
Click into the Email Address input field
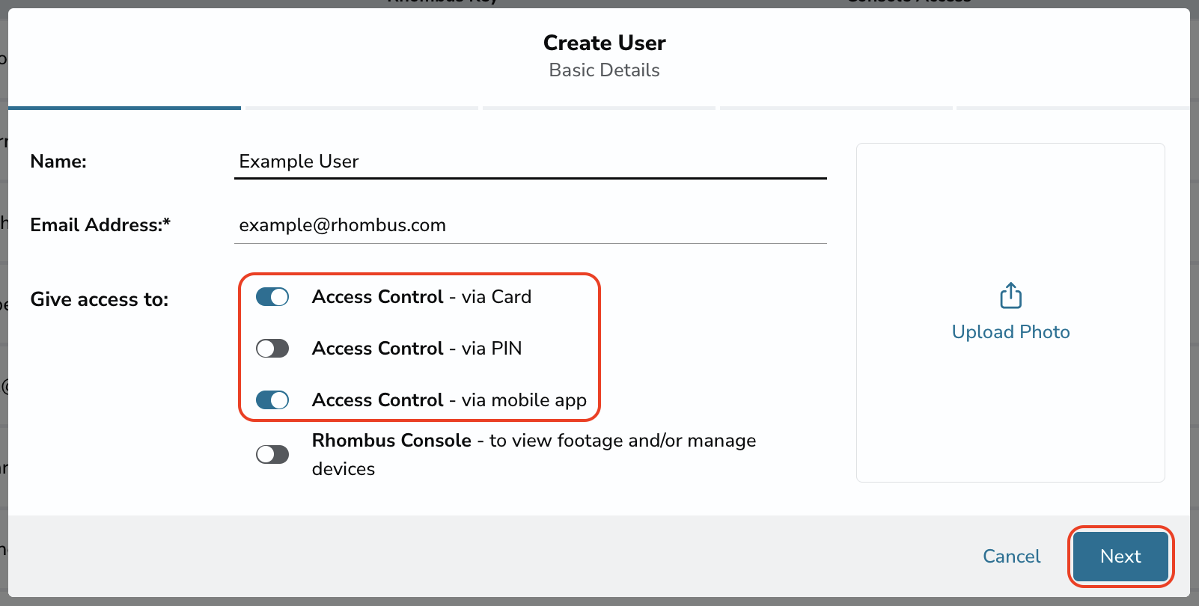pyautogui.click(x=530, y=225)
